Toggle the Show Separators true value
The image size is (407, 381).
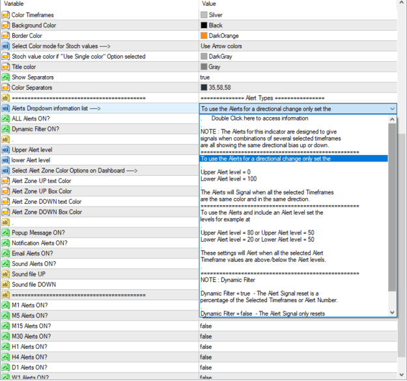(204, 78)
